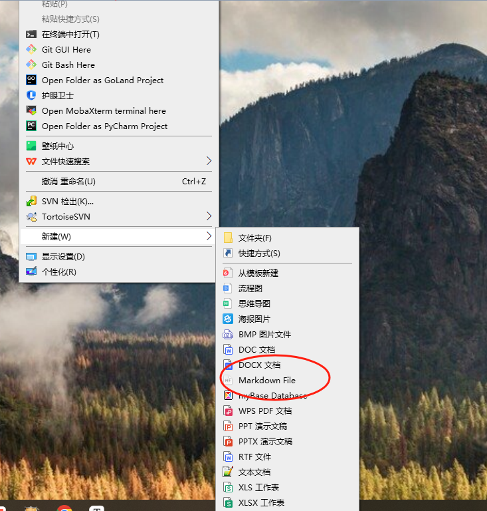Create a new Markdown File
Image resolution: width=487 pixels, height=511 pixels.
(266, 380)
